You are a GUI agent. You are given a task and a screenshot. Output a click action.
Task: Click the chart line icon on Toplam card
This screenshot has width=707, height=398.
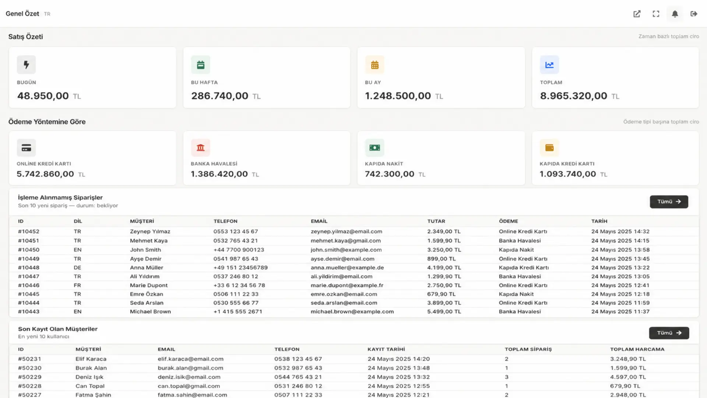[549, 65]
